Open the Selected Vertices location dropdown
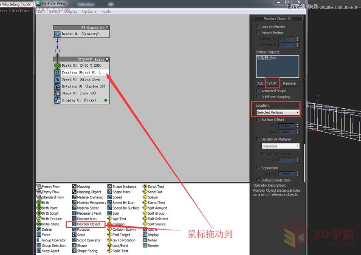Viewport: 361px width, 255px height. pyautogui.click(x=297, y=113)
